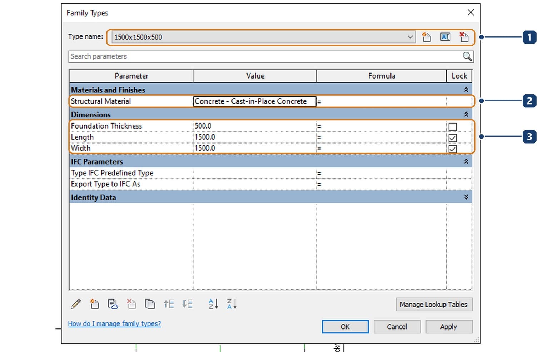The height and width of the screenshot is (352, 543).
Task: Click the Length value 1500.0
Action: click(x=255, y=137)
